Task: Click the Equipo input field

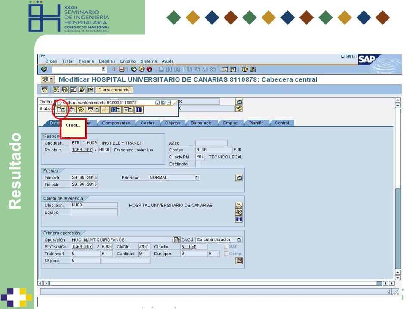Action: click(x=94, y=212)
